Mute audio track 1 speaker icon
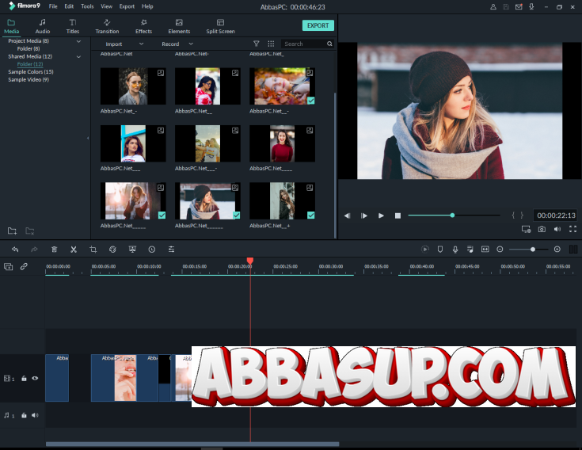Screen dimensions: 582x450 coord(35,415)
